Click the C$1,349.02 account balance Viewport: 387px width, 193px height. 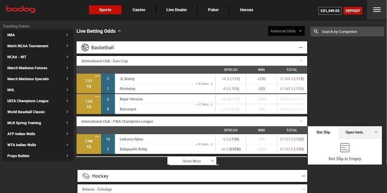[x=330, y=11]
